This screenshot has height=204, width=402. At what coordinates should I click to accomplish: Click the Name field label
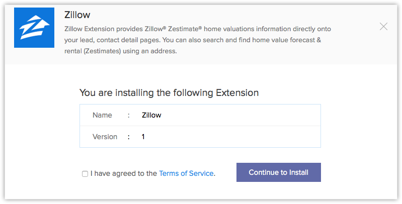[102, 115]
